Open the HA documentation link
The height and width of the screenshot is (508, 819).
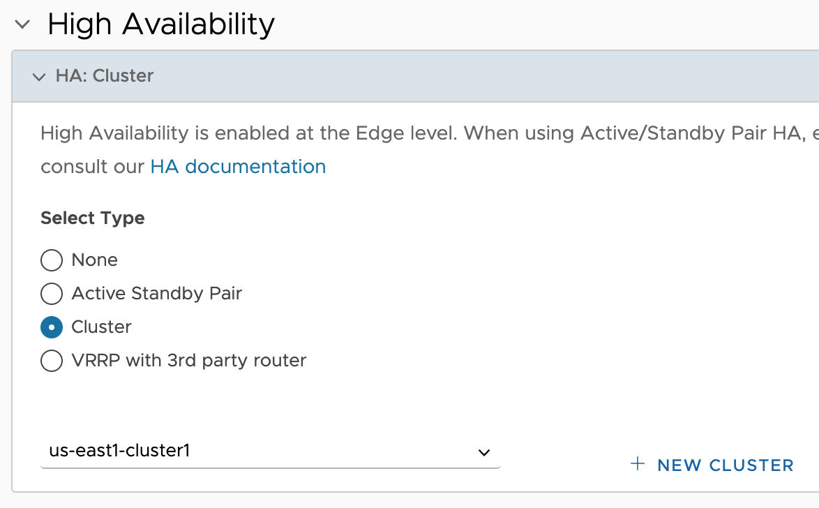(x=238, y=167)
